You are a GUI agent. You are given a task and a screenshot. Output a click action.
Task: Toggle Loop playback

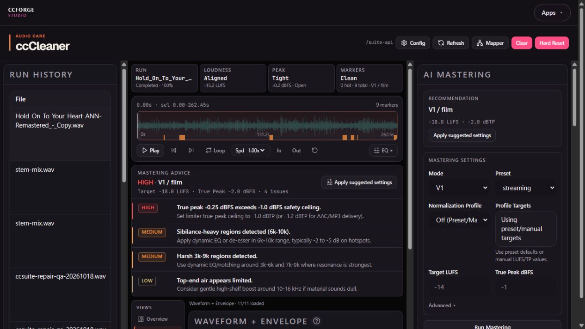coord(216,151)
